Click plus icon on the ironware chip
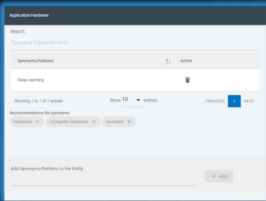The height and width of the screenshot is (201, 266). tap(129, 122)
